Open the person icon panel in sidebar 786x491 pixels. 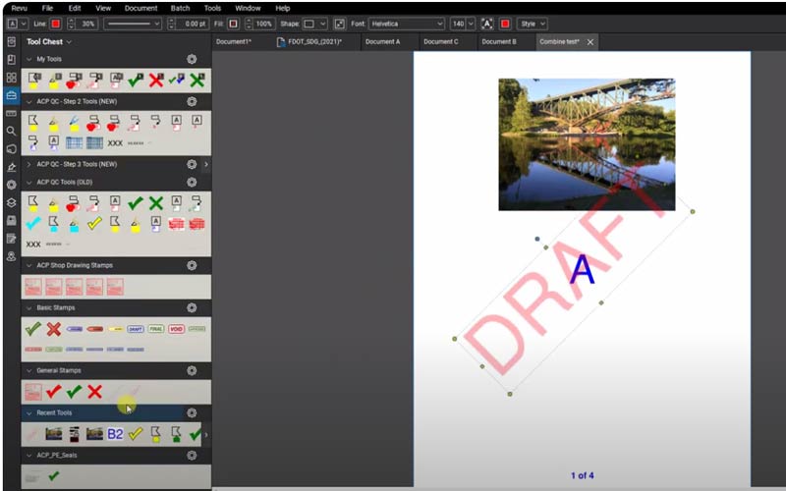pos(11,256)
